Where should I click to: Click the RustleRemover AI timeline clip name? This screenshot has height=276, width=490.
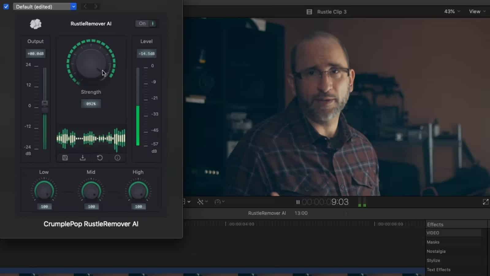[267, 213]
